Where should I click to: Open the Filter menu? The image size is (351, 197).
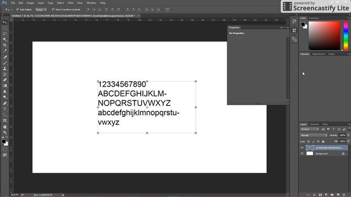point(71,3)
